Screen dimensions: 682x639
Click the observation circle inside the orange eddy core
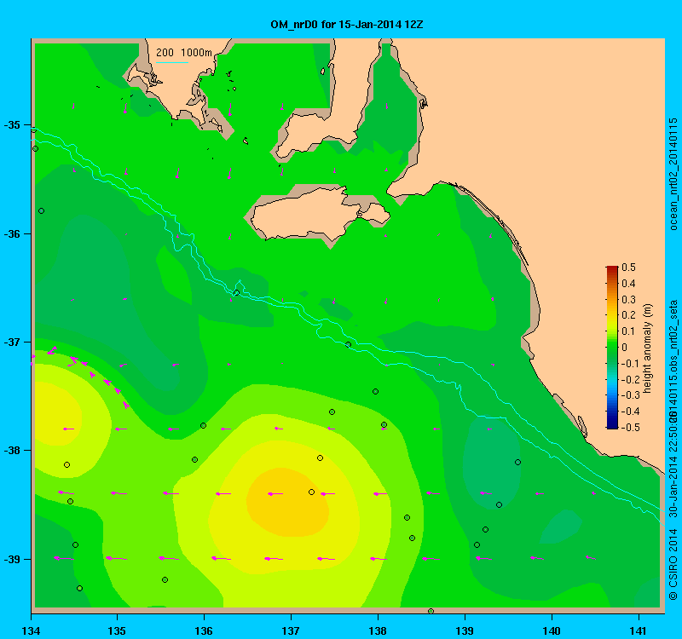311,492
